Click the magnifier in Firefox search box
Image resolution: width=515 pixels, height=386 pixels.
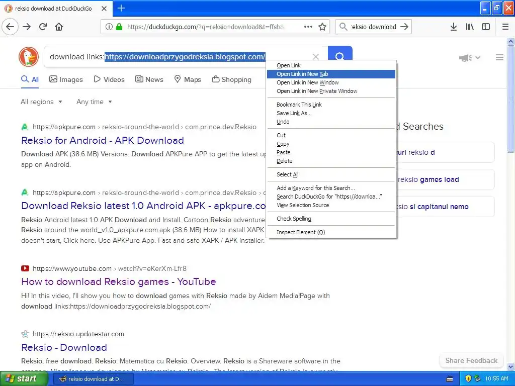tap(343, 27)
